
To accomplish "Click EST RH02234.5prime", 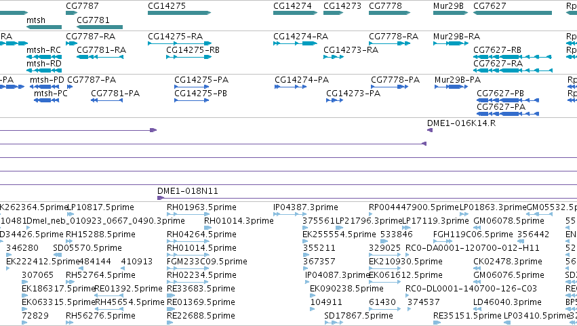I will (x=201, y=275).
